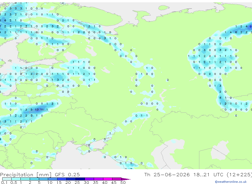
Task: Click the 0.1–0.5 mm lightest legend swatch
Action: [7, 179]
